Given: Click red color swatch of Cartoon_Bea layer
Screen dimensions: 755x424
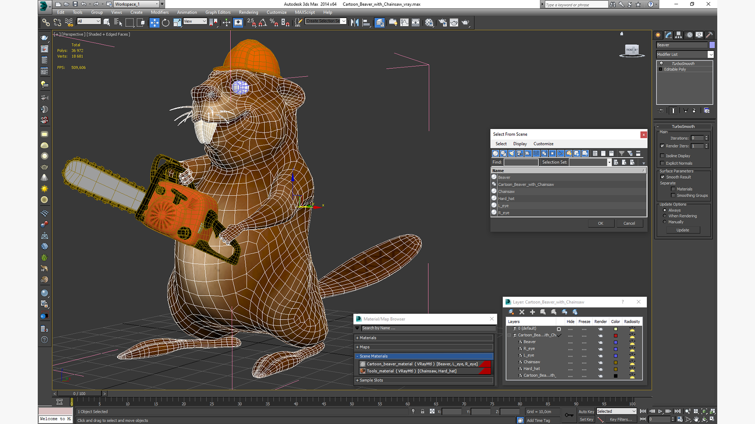Looking at the screenshot, I should (616, 336).
